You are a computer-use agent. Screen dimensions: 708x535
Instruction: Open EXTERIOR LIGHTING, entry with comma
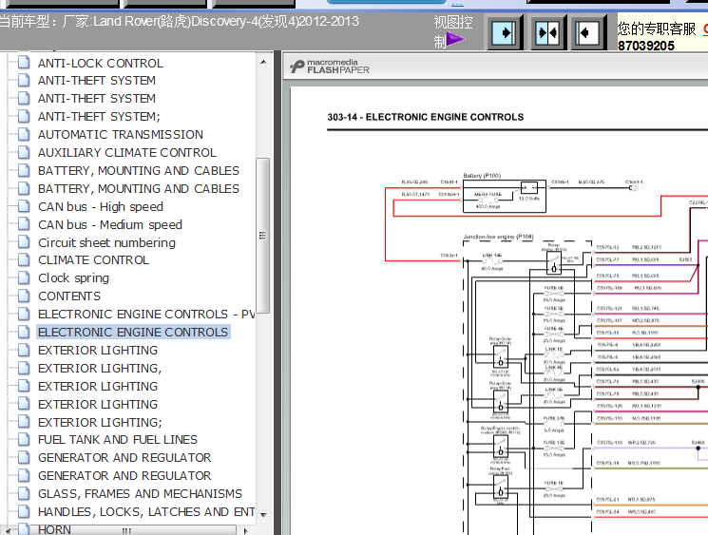point(100,369)
